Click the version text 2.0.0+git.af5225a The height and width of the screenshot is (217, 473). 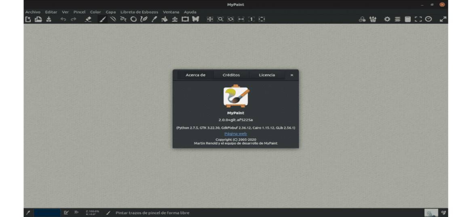236,120
